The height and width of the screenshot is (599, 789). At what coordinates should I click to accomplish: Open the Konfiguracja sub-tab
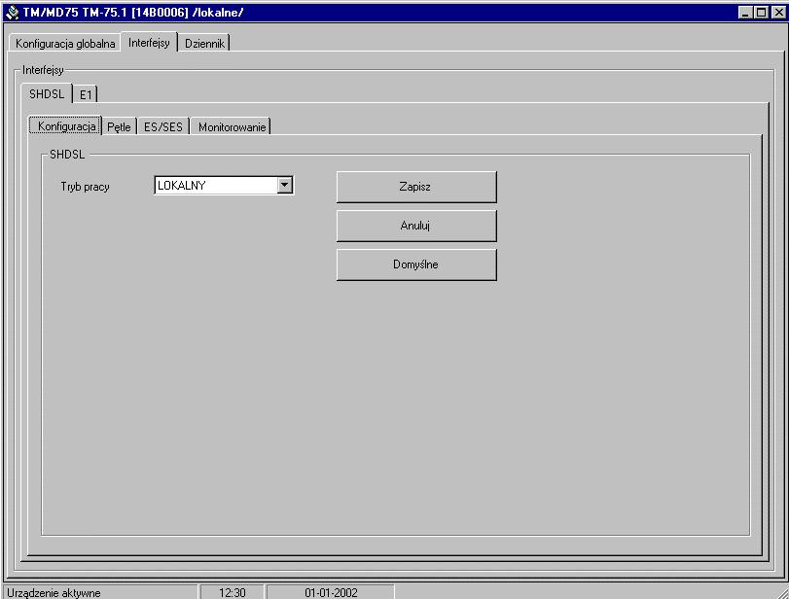click(66, 125)
